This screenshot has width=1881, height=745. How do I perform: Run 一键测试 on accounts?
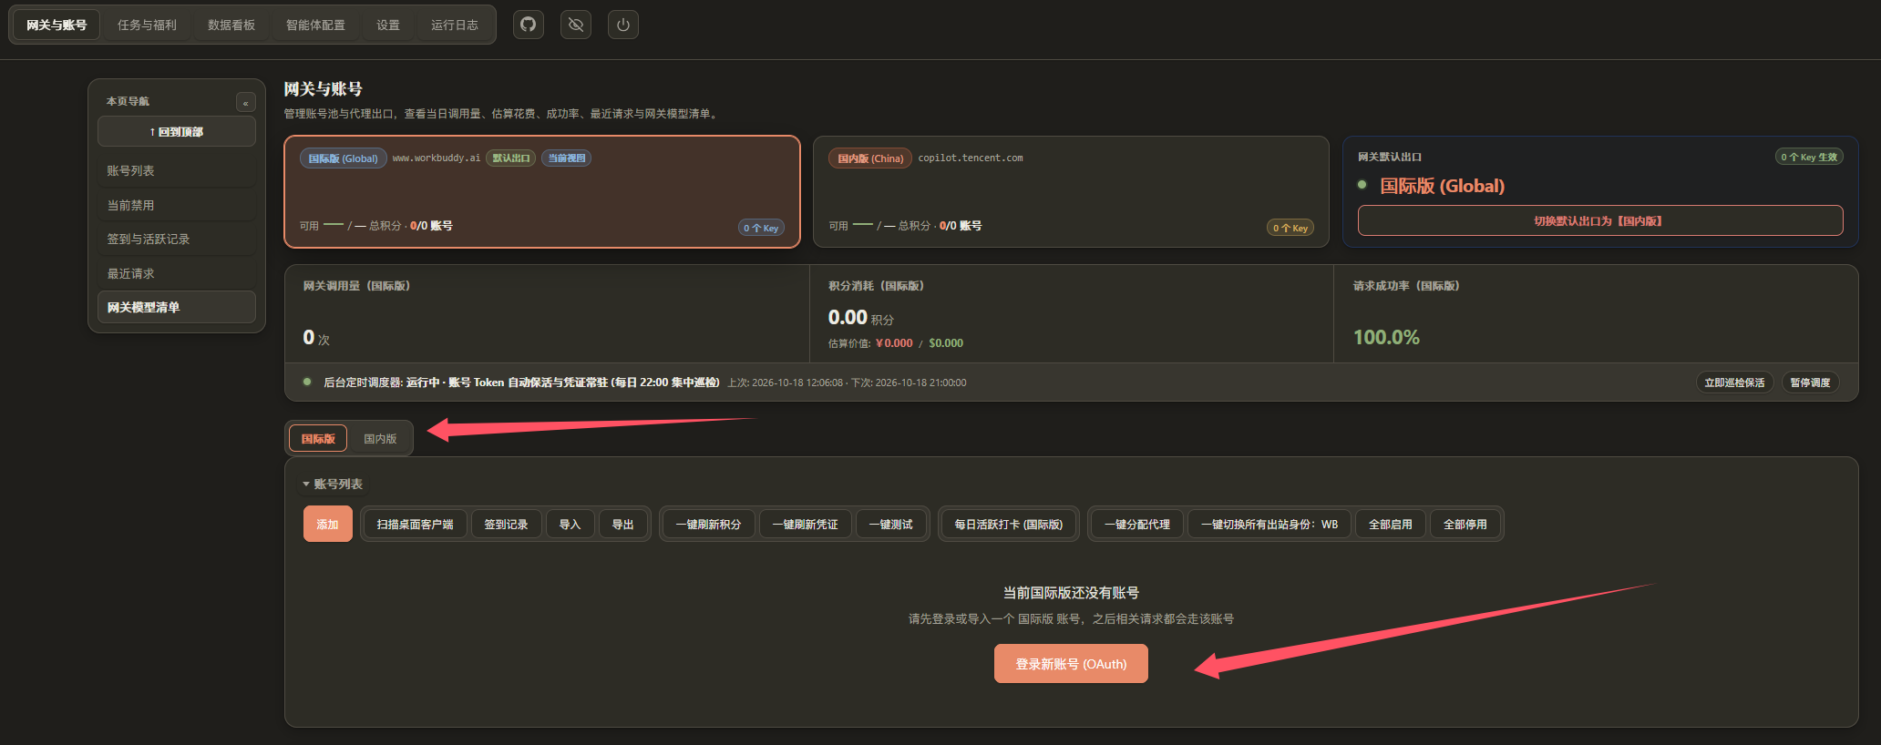point(890,525)
